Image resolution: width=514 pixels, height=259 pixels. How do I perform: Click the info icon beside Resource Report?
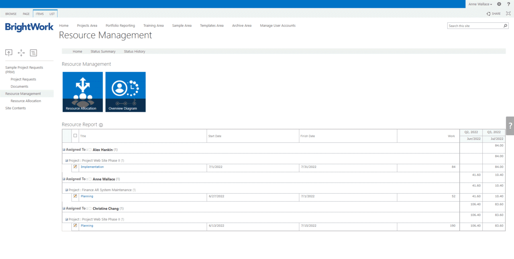(x=100, y=125)
